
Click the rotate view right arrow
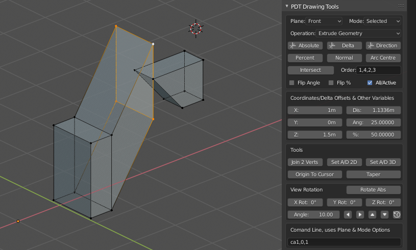click(x=360, y=214)
